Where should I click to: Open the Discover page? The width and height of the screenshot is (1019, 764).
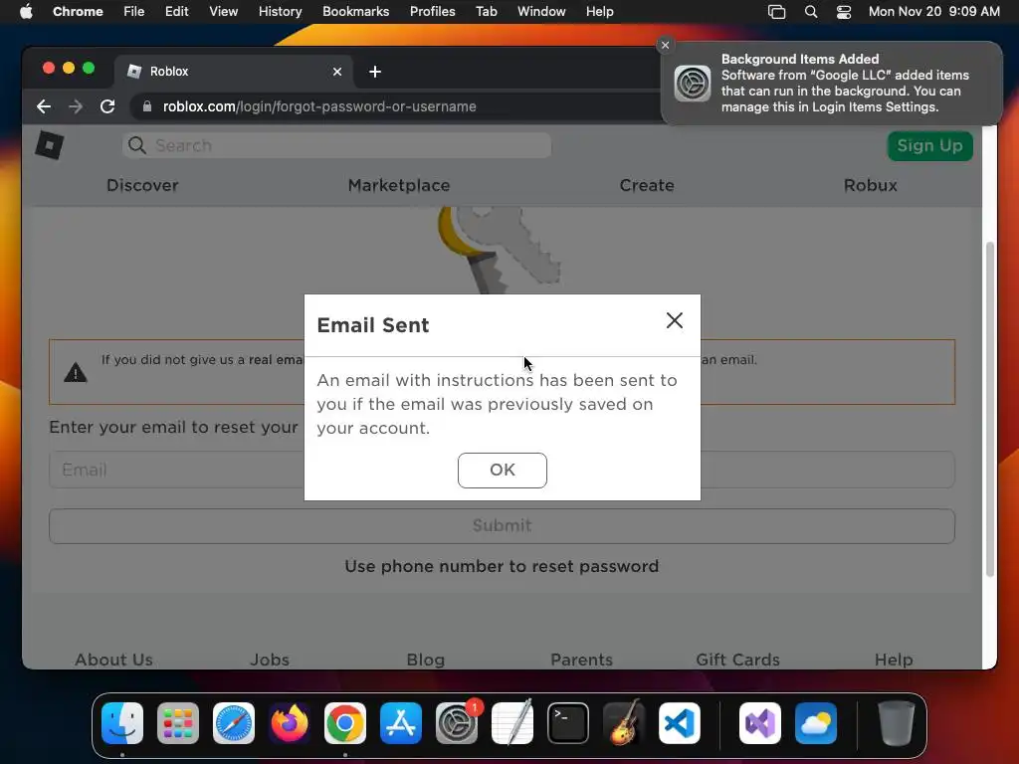(x=142, y=185)
